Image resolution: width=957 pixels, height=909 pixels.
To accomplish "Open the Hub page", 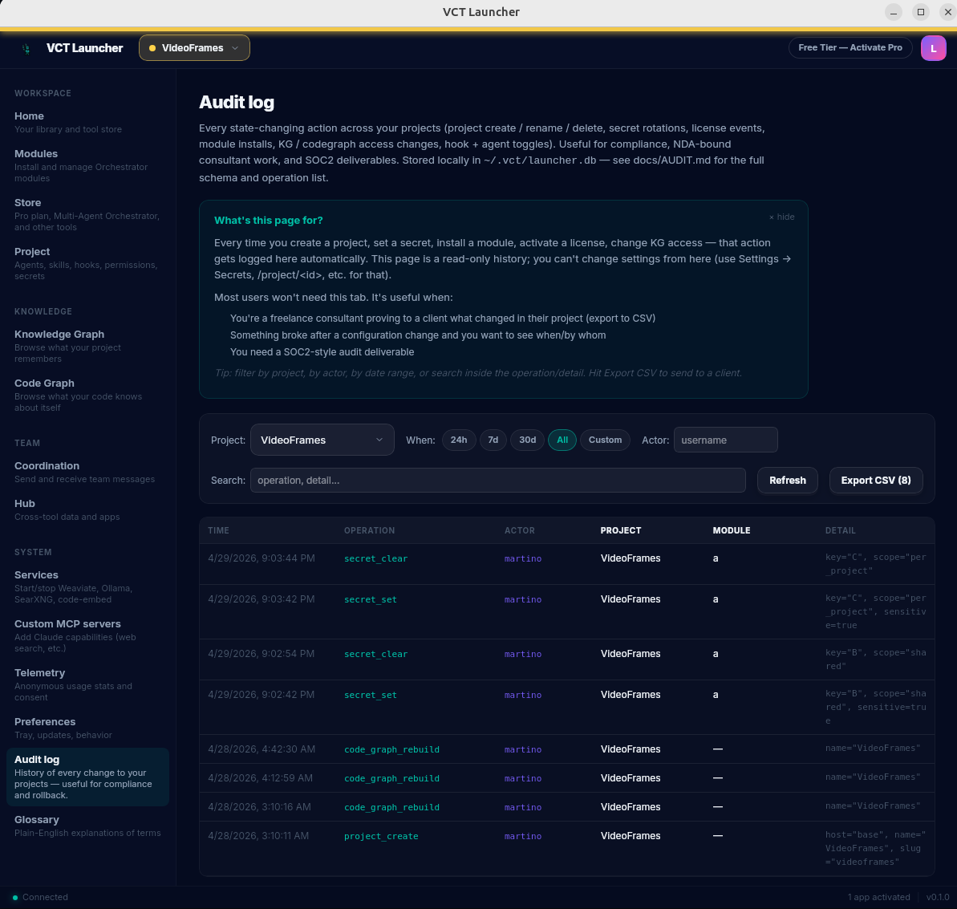I will pos(88,509).
